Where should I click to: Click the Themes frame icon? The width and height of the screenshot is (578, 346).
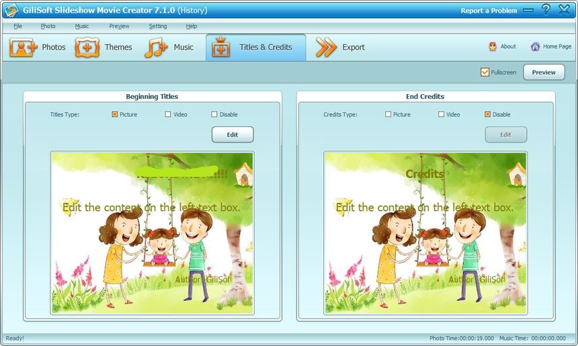pos(87,47)
